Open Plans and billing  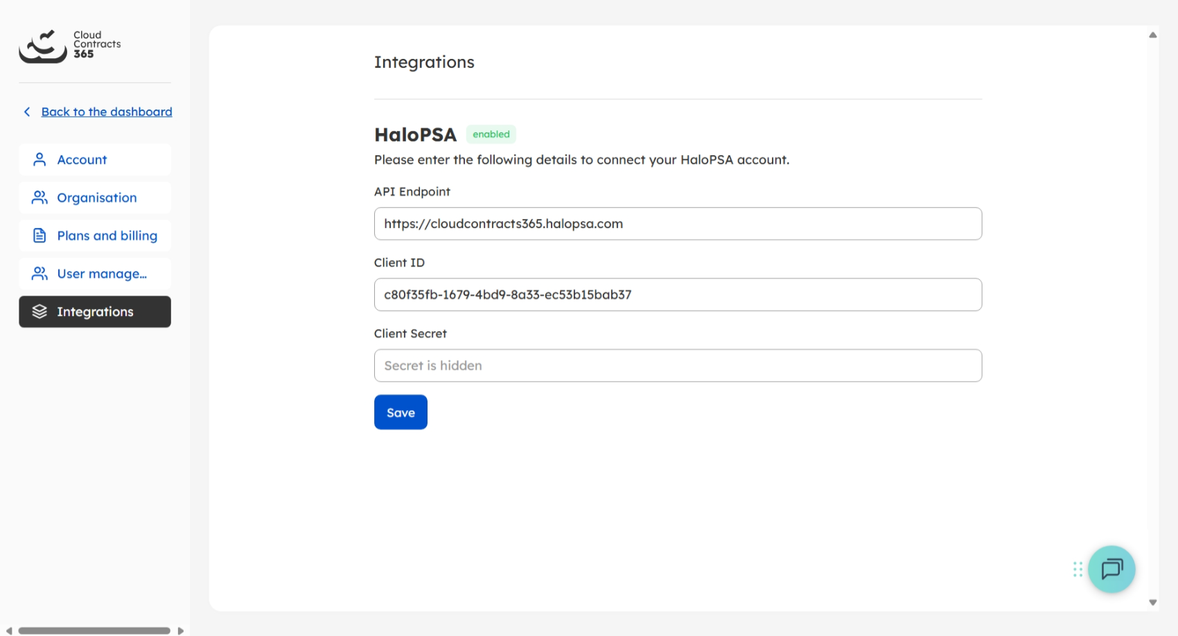(95, 236)
